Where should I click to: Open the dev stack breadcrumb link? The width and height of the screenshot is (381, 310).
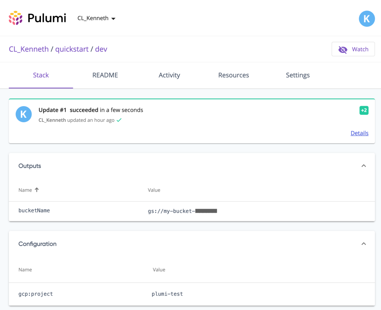[101, 49]
